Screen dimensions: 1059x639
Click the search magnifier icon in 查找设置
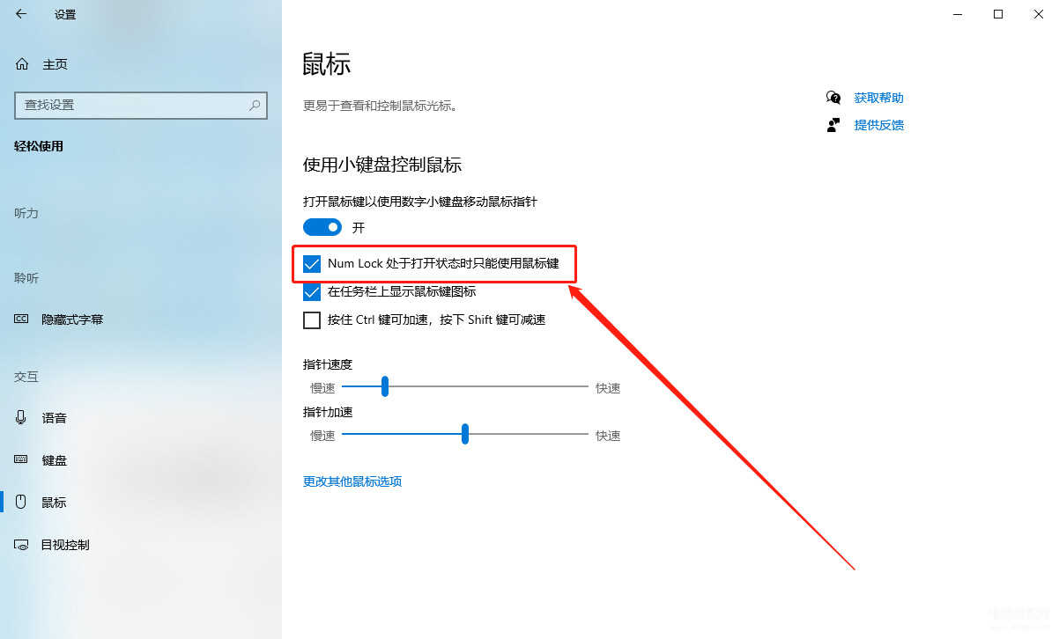tap(255, 105)
